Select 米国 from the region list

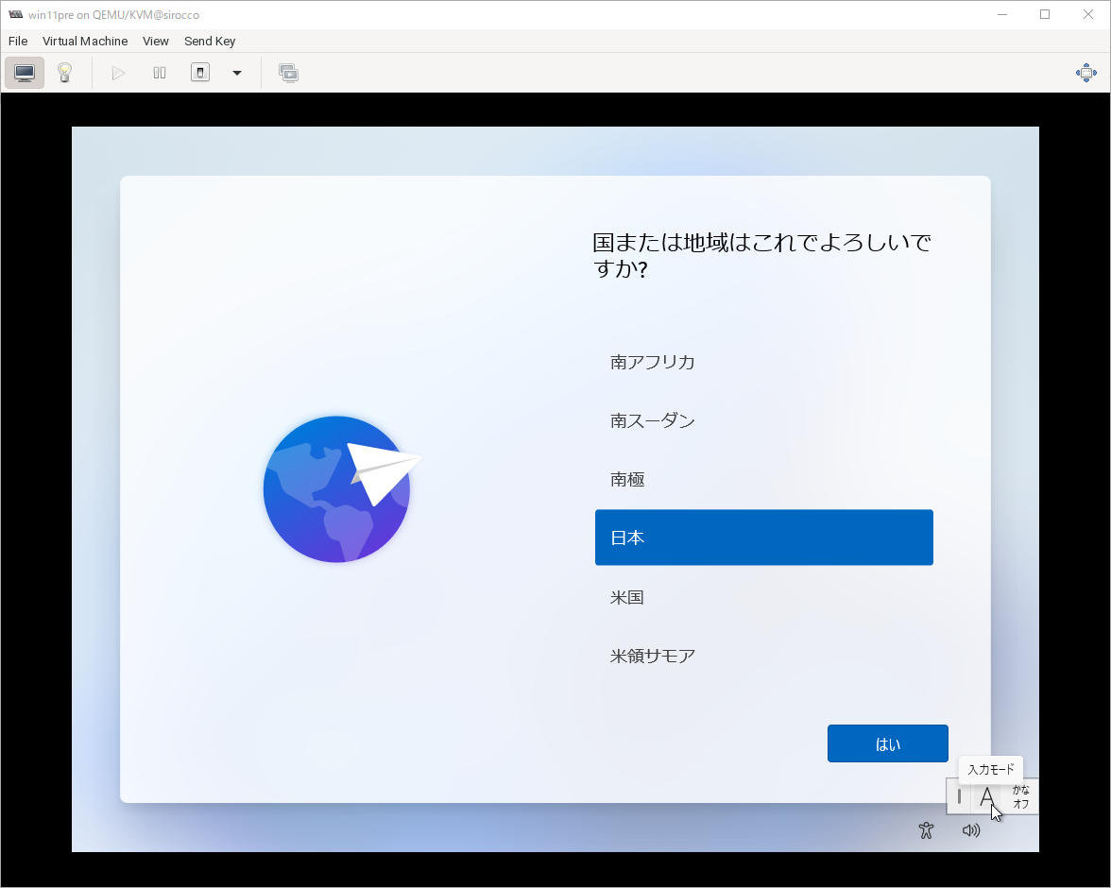pyautogui.click(x=763, y=597)
